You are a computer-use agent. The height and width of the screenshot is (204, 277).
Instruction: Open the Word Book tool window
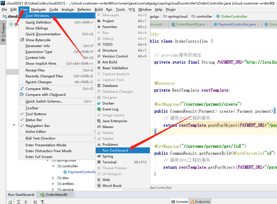click(123, 186)
